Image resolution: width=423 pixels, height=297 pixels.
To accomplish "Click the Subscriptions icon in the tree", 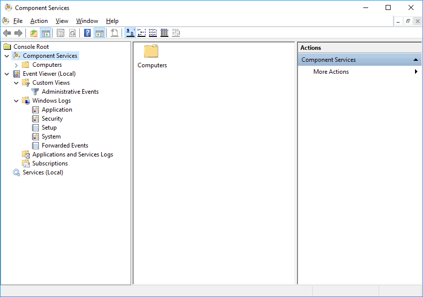I will click(26, 163).
